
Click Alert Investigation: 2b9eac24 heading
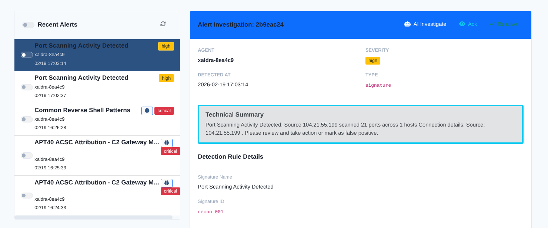click(x=241, y=25)
